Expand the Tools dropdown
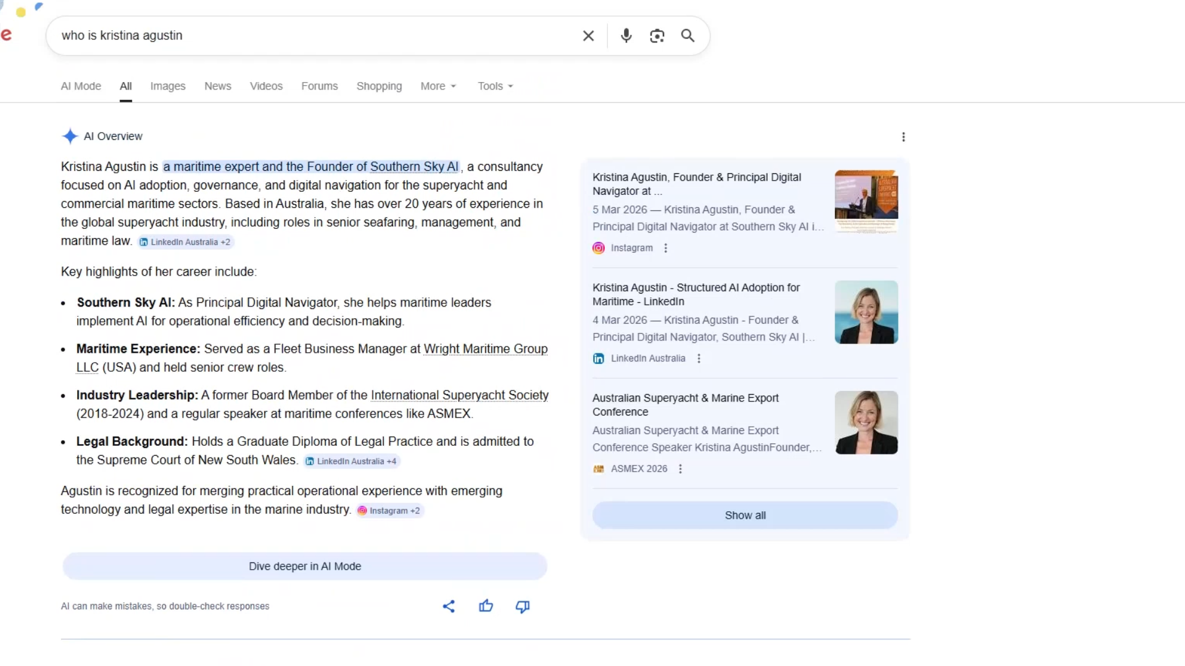The width and height of the screenshot is (1185, 666). (495, 86)
